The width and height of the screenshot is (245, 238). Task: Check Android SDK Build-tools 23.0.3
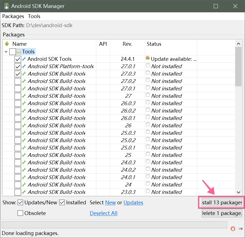[x=18, y=192]
